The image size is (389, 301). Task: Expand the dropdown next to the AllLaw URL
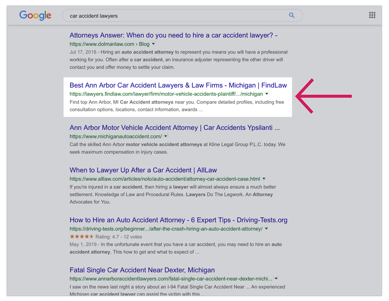(264, 178)
